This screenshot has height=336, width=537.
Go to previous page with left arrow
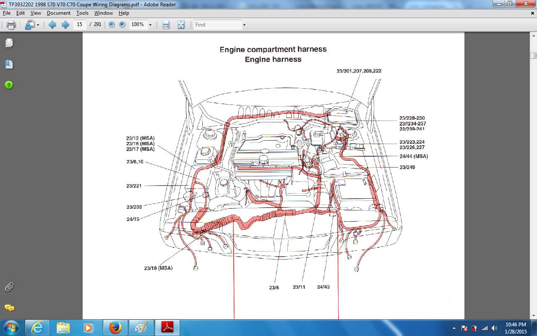pos(52,25)
